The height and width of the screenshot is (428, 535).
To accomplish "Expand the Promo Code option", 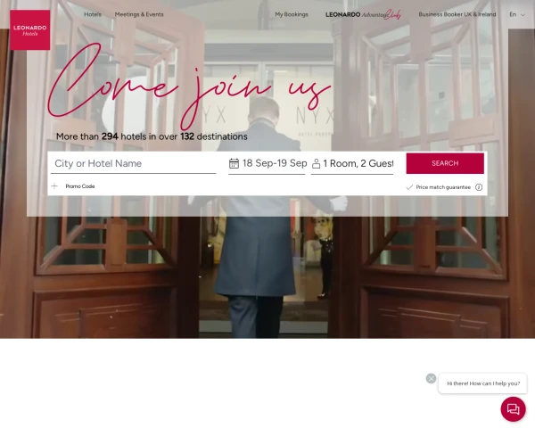I will (x=80, y=186).
